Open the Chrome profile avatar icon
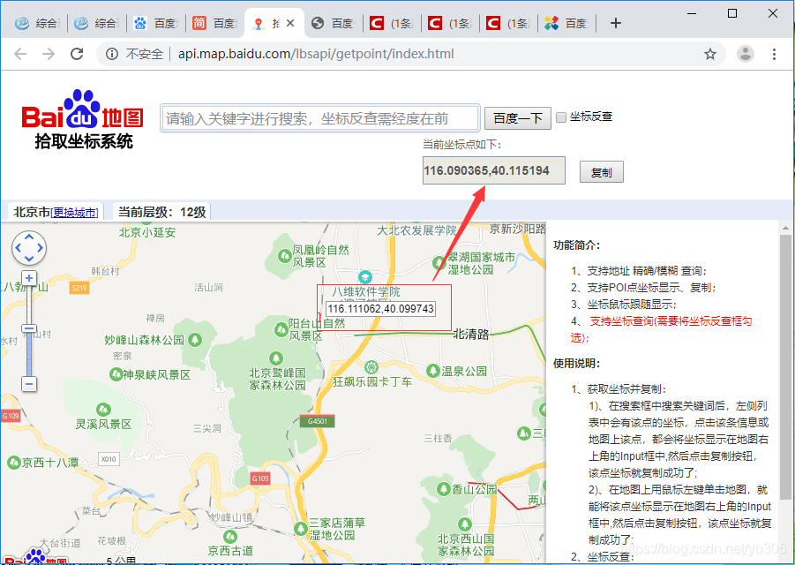This screenshot has height=565, width=795. (x=745, y=54)
